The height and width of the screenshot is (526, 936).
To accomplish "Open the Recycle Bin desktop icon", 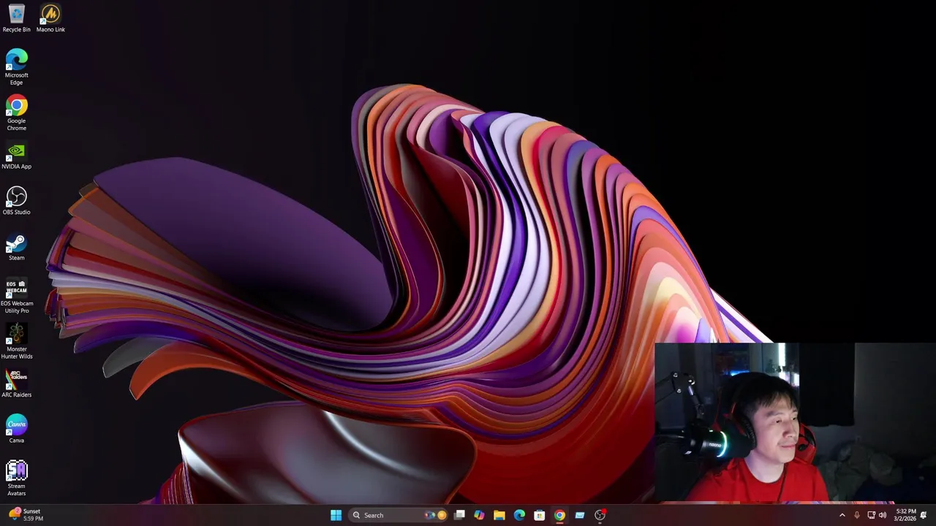I will pos(16,19).
